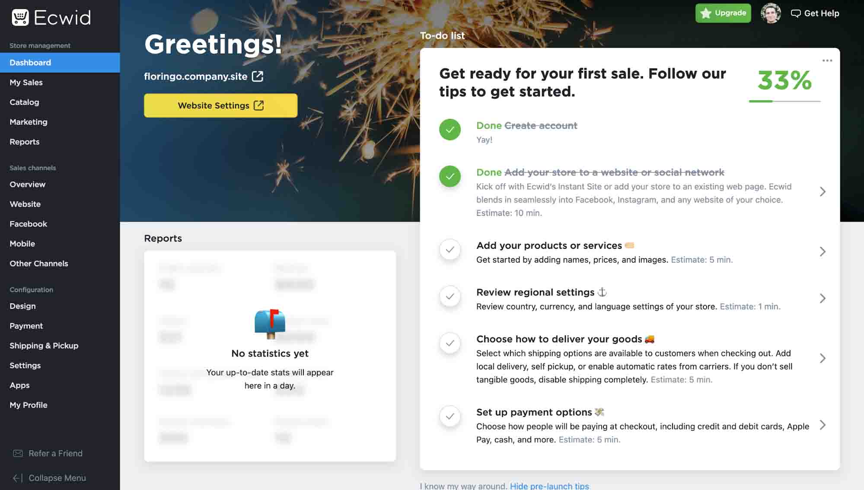Toggle the Set up payment options checkbox
This screenshot has width=864, height=490.
450,415
